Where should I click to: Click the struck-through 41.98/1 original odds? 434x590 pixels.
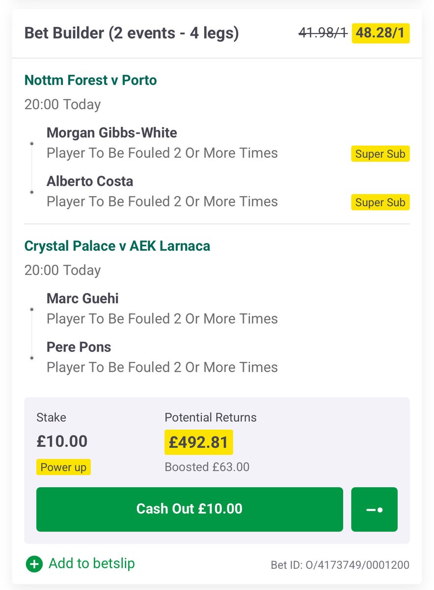(323, 34)
